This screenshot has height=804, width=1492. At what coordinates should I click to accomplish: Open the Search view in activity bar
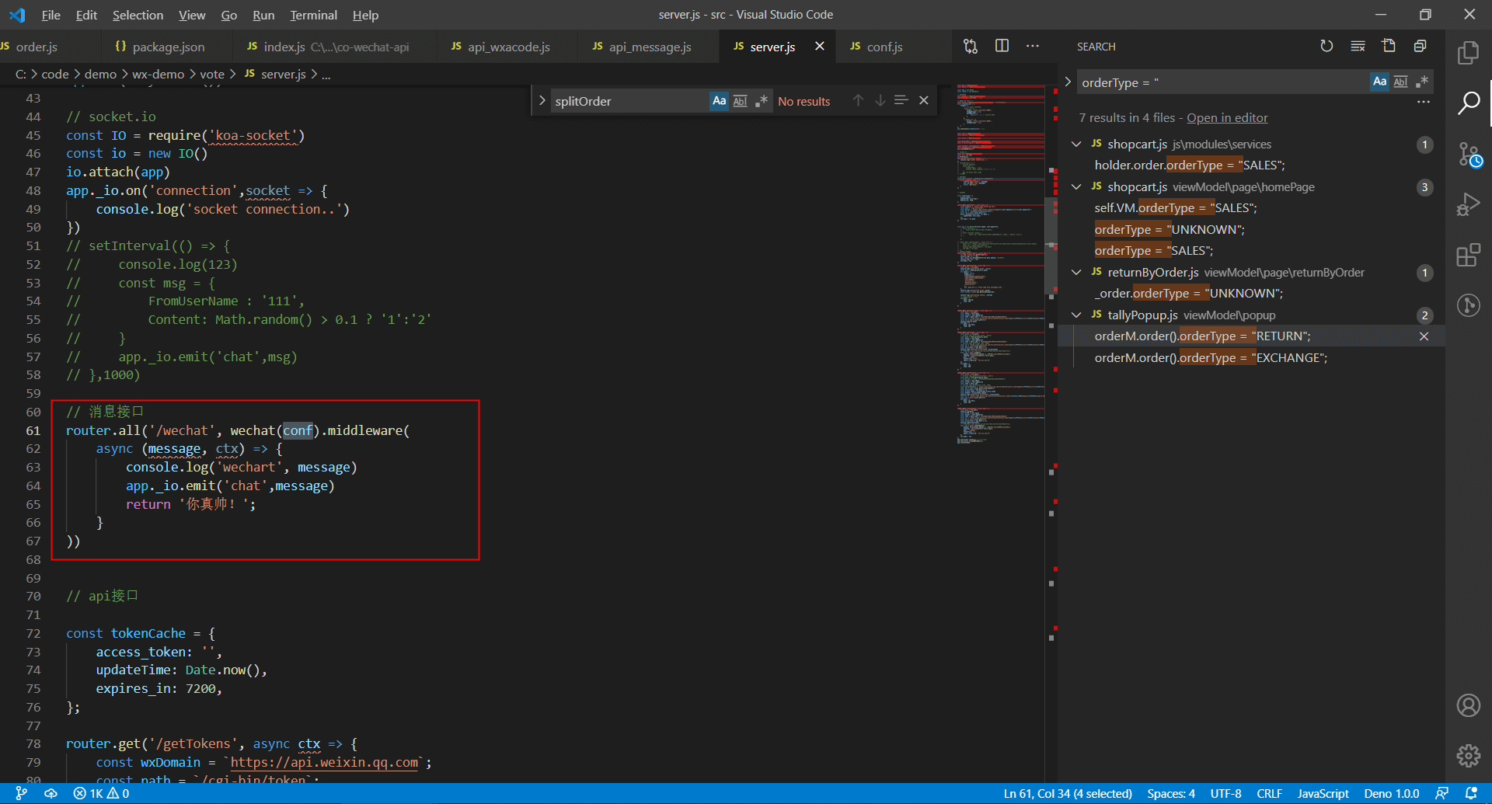[1468, 103]
